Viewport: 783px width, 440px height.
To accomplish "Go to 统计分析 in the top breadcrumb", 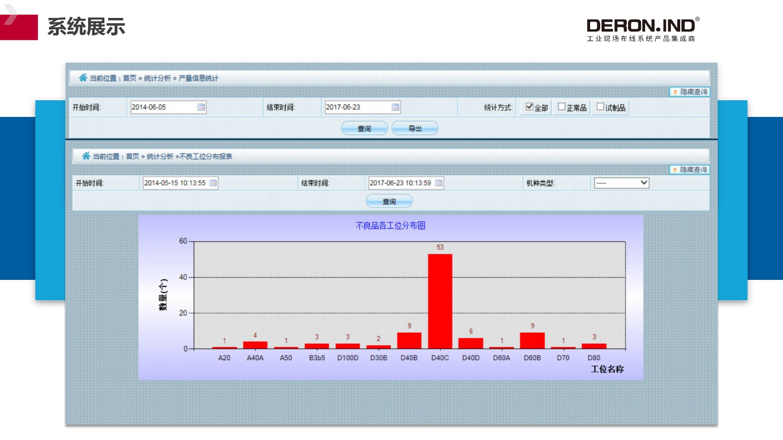I will (157, 78).
